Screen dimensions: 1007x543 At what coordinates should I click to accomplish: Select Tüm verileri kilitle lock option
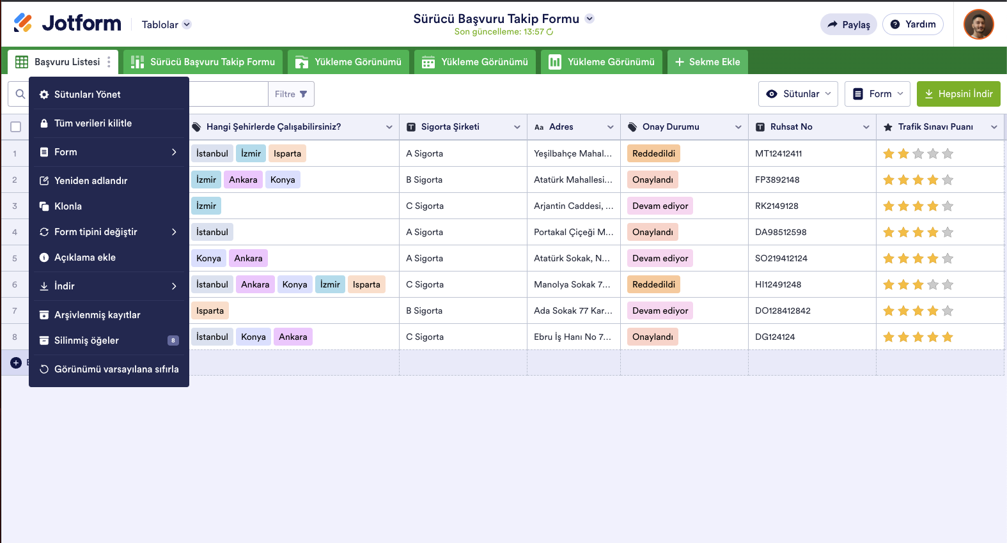point(93,123)
